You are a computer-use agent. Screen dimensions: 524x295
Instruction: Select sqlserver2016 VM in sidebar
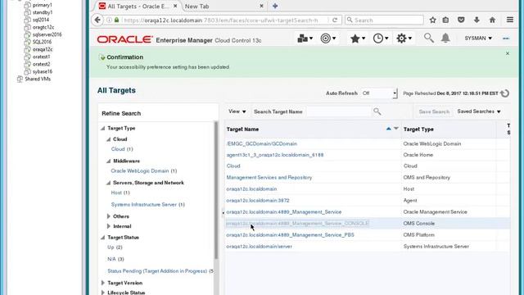pos(47,34)
